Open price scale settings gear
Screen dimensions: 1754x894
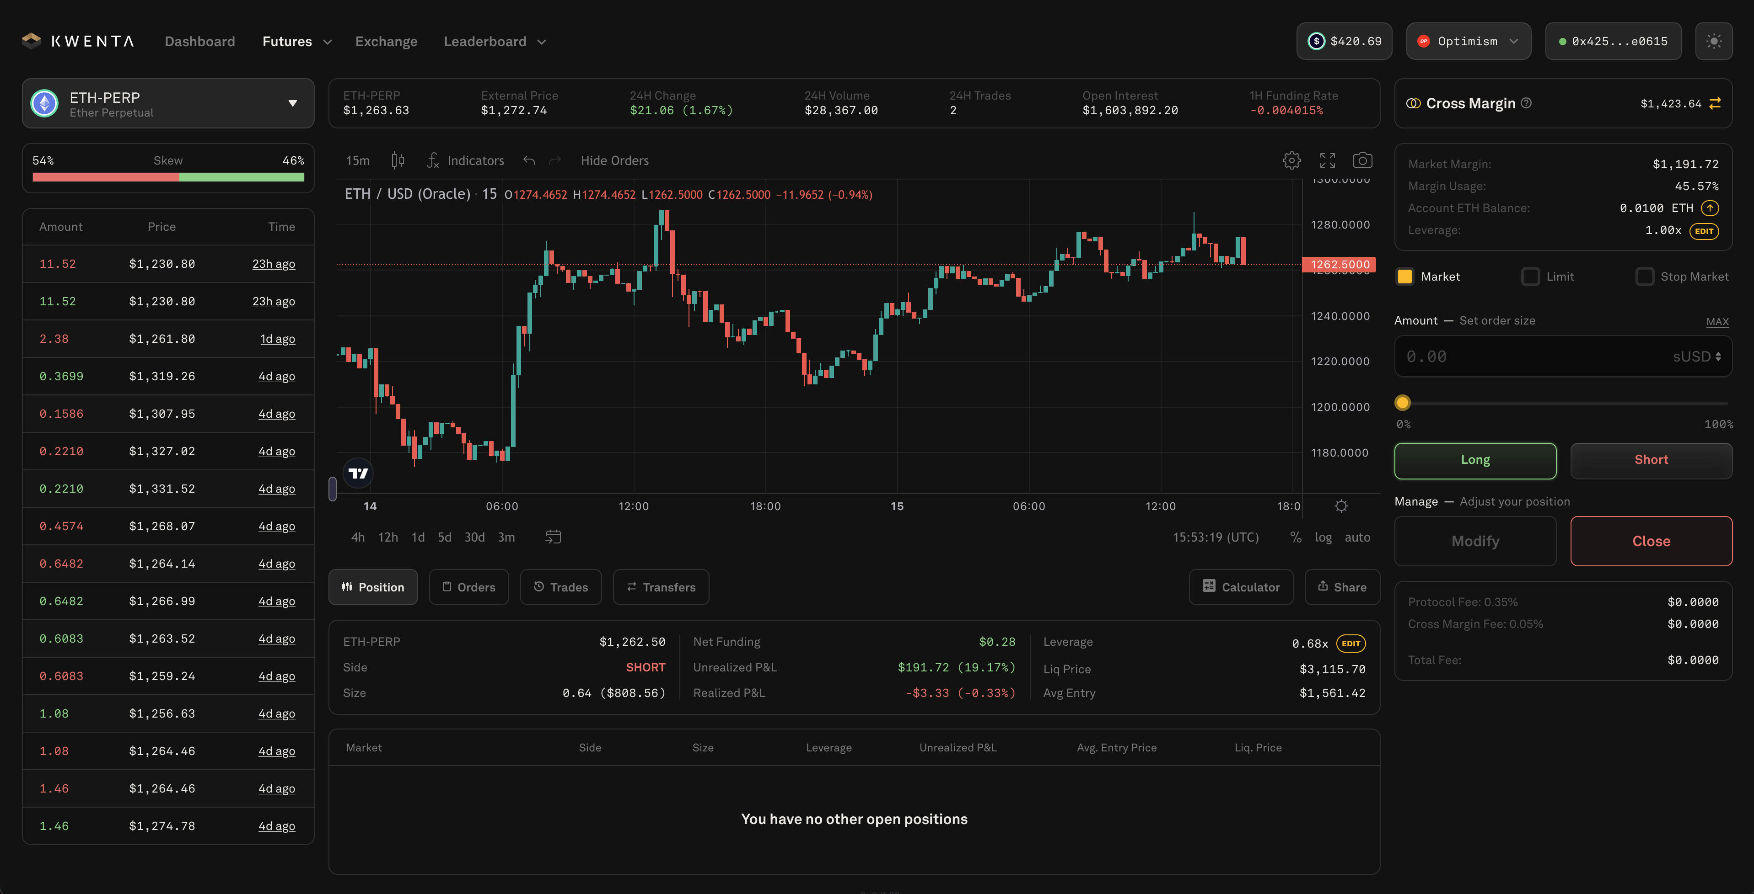point(1341,506)
